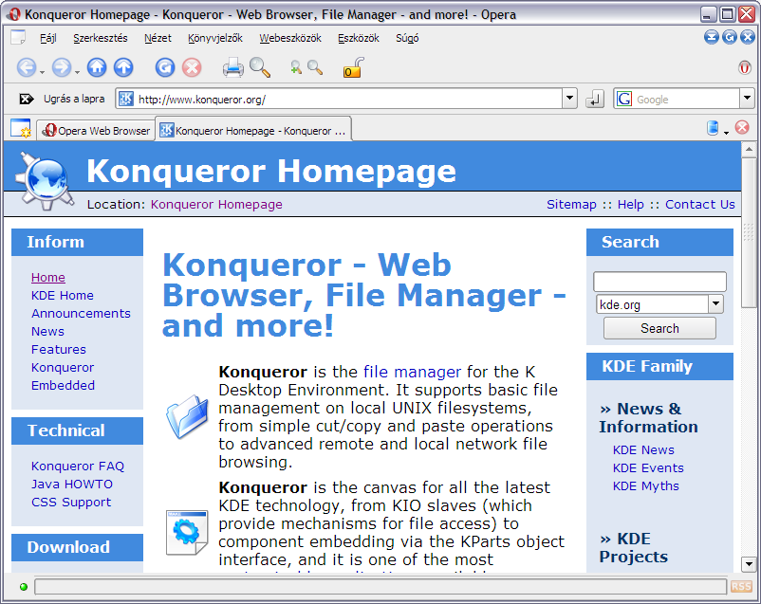Click the Go to page arrow icon
Screen dimensions: 761x604
click(27, 99)
